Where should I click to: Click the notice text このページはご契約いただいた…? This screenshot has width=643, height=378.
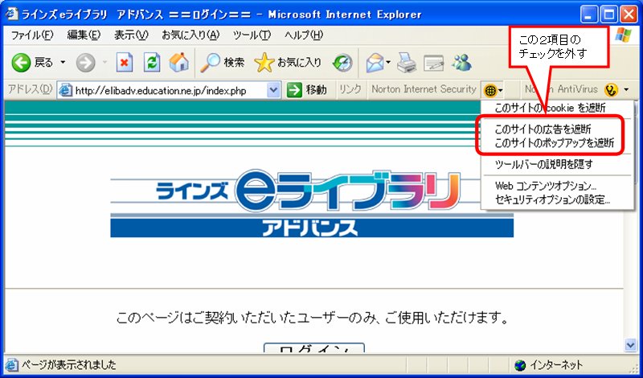point(313,318)
